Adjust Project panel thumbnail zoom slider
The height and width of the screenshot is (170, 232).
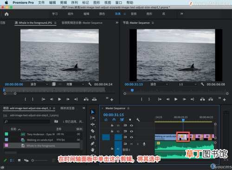[x=40, y=160]
